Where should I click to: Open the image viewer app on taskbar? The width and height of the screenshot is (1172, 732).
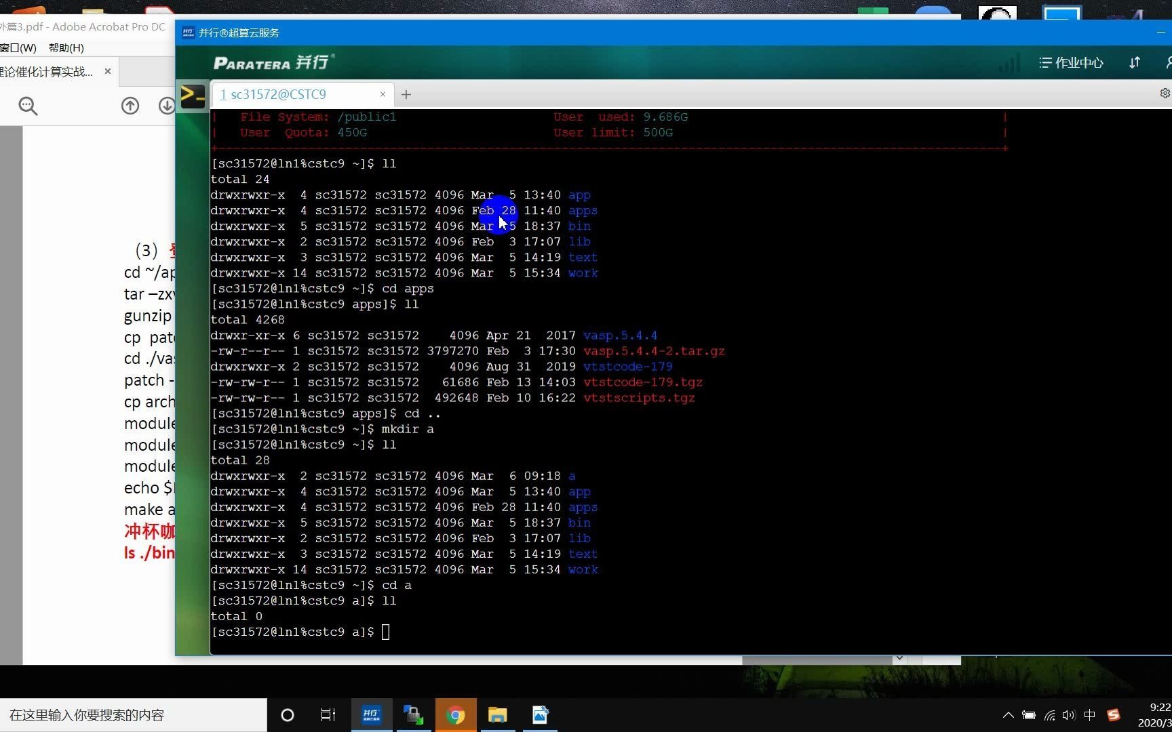point(540,715)
